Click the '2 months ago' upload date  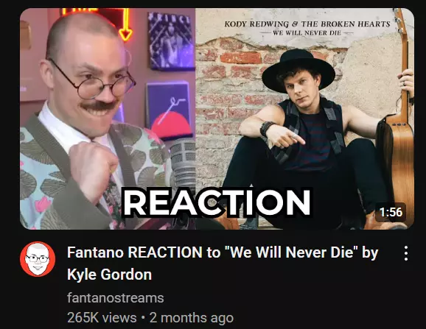[192, 318]
